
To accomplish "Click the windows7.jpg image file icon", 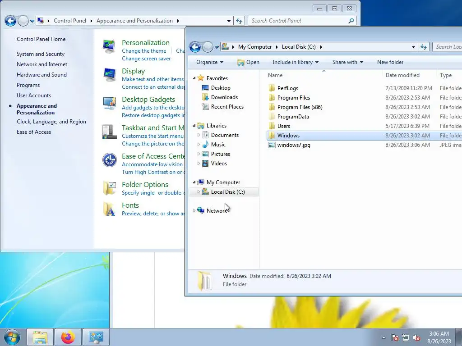I will (272, 145).
